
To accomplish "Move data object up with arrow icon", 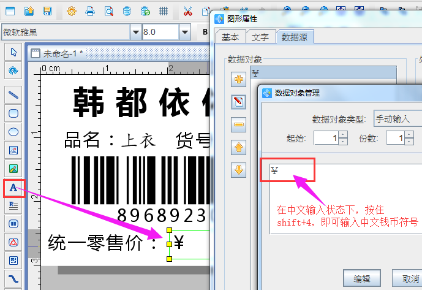I will (238, 147).
